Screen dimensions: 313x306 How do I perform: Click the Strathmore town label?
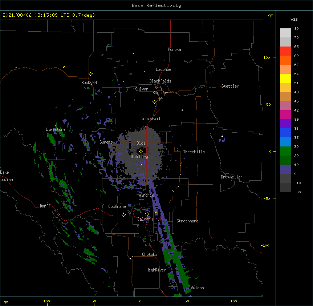tap(187, 221)
